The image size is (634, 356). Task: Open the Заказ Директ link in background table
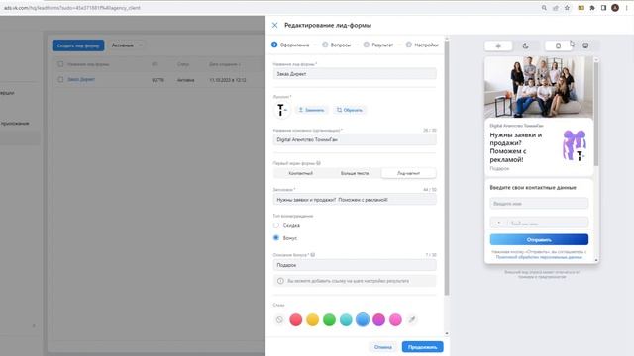pos(81,79)
